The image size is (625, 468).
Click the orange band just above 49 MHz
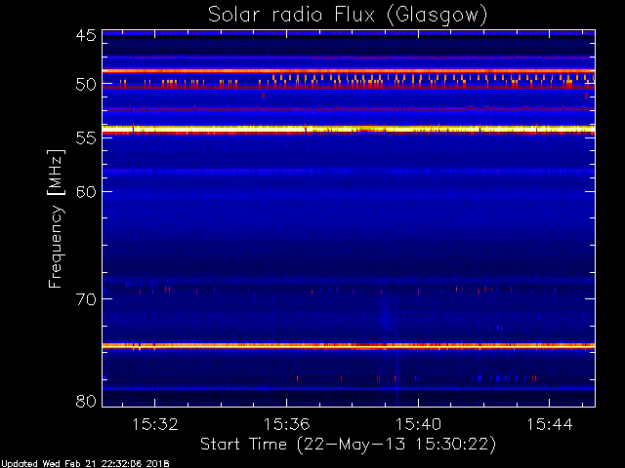(349, 71)
